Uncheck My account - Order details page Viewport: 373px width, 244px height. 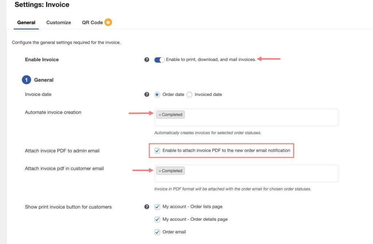tap(157, 219)
